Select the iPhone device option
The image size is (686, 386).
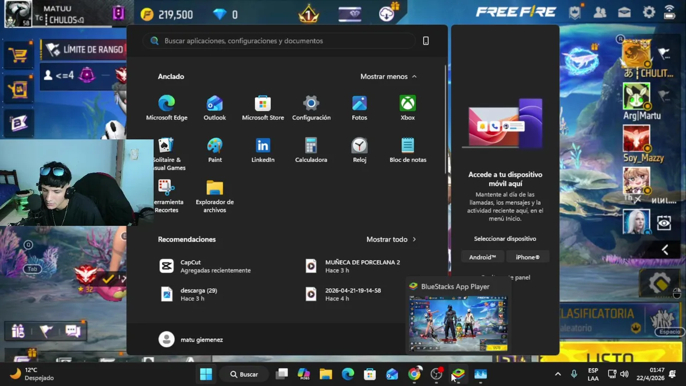point(527,257)
